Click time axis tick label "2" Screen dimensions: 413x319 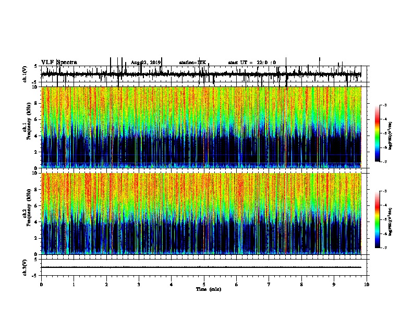click(106, 285)
